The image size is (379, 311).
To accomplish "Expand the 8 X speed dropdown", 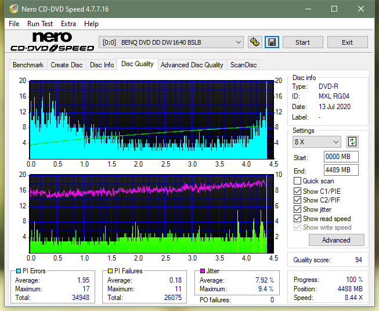I will tap(317, 142).
